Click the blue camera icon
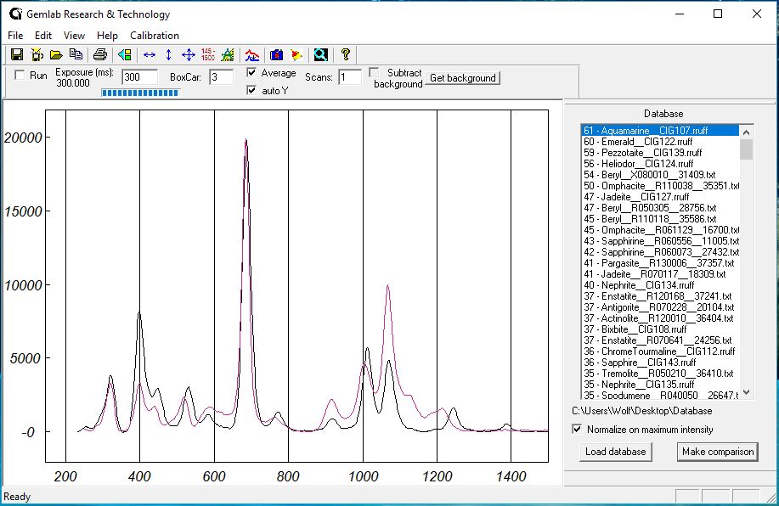 pos(276,54)
